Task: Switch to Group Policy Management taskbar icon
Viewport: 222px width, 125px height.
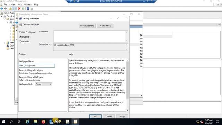Action: (68, 122)
